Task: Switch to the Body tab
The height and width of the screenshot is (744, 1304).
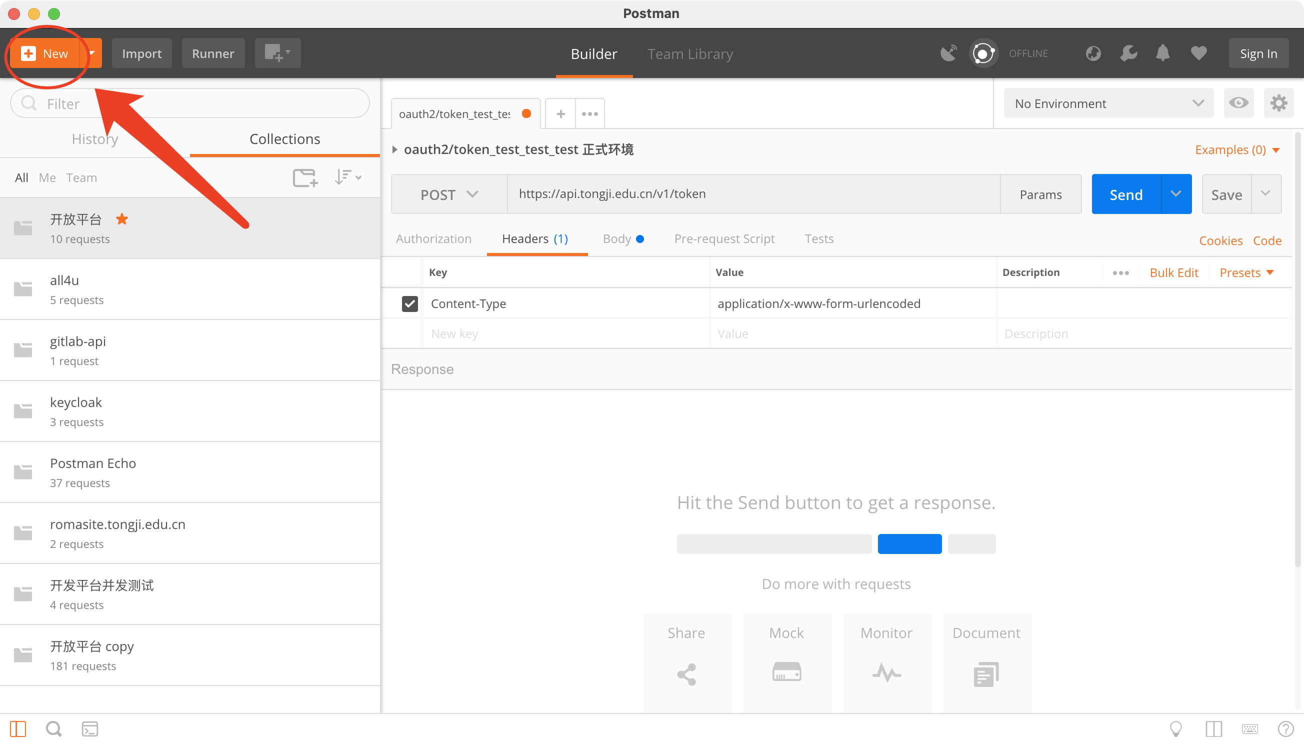Action: coord(623,238)
